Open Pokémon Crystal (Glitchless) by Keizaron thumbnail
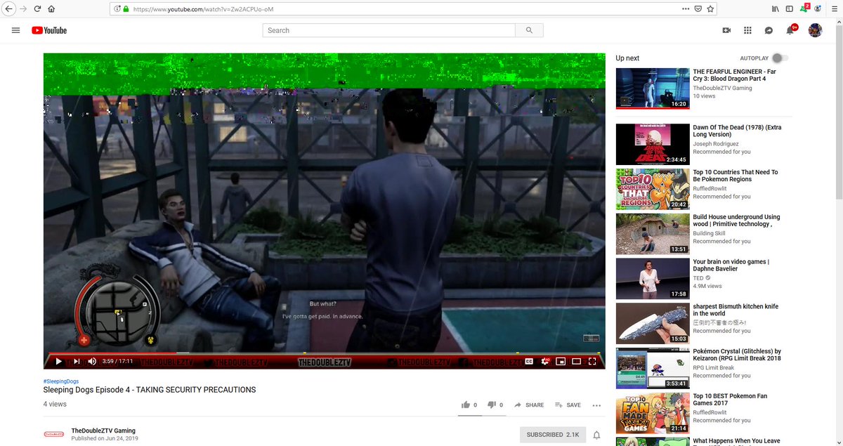The width and height of the screenshot is (843, 446). click(653, 368)
